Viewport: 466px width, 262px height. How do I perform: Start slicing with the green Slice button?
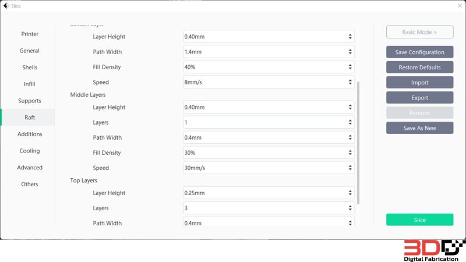(419, 219)
